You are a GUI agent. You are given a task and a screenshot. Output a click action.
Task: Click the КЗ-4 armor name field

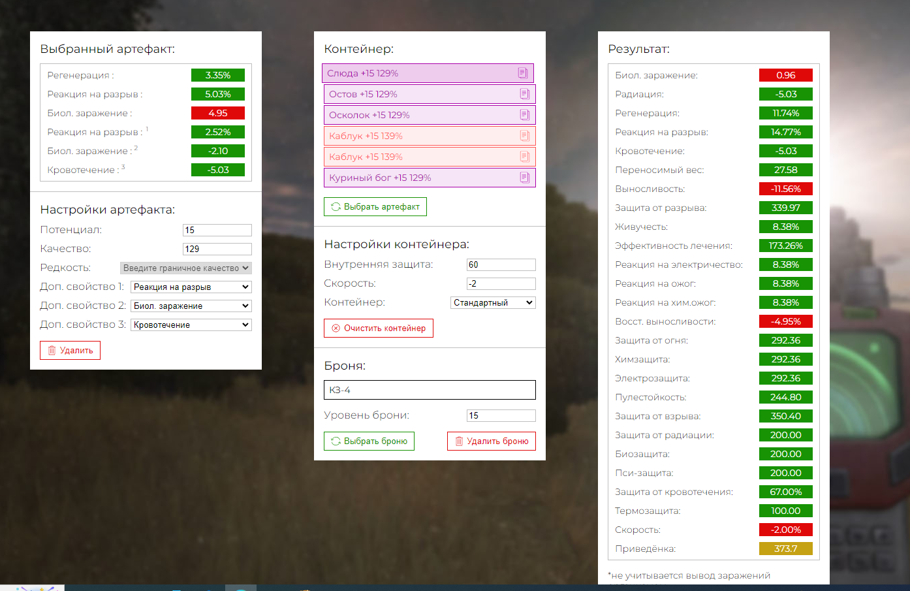pyautogui.click(x=430, y=390)
